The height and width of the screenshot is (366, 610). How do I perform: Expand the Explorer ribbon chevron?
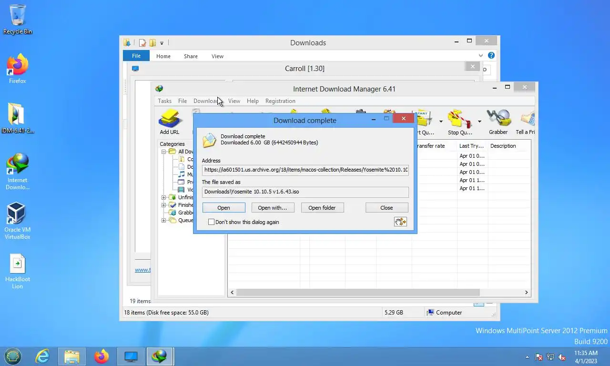click(x=481, y=56)
